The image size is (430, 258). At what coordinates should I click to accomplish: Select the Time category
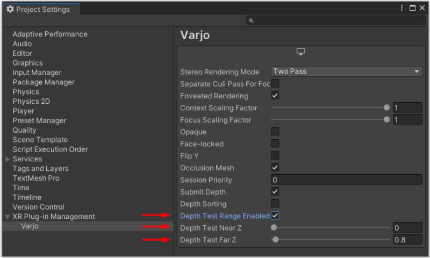pyautogui.click(x=21, y=188)
